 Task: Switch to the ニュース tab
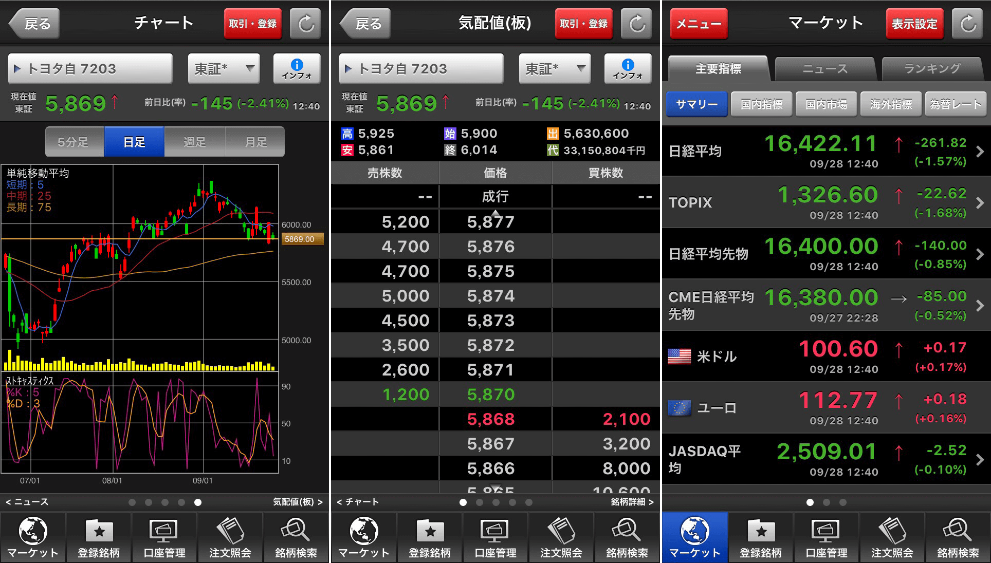pos(825,68)
